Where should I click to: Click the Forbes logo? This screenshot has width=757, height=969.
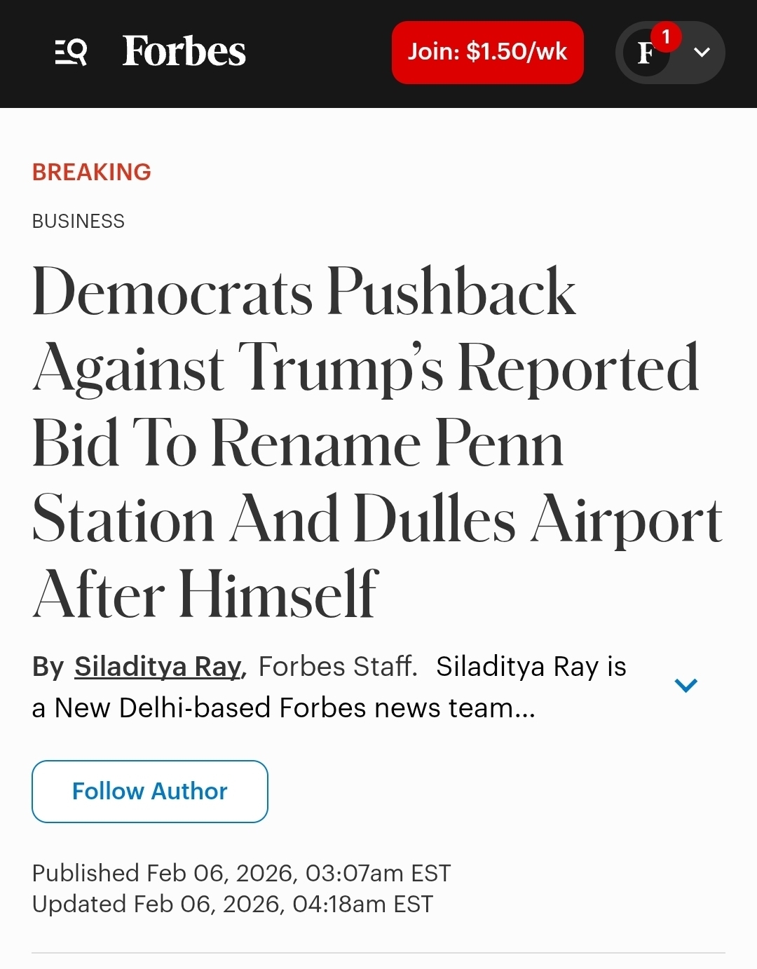pos(184,51)
